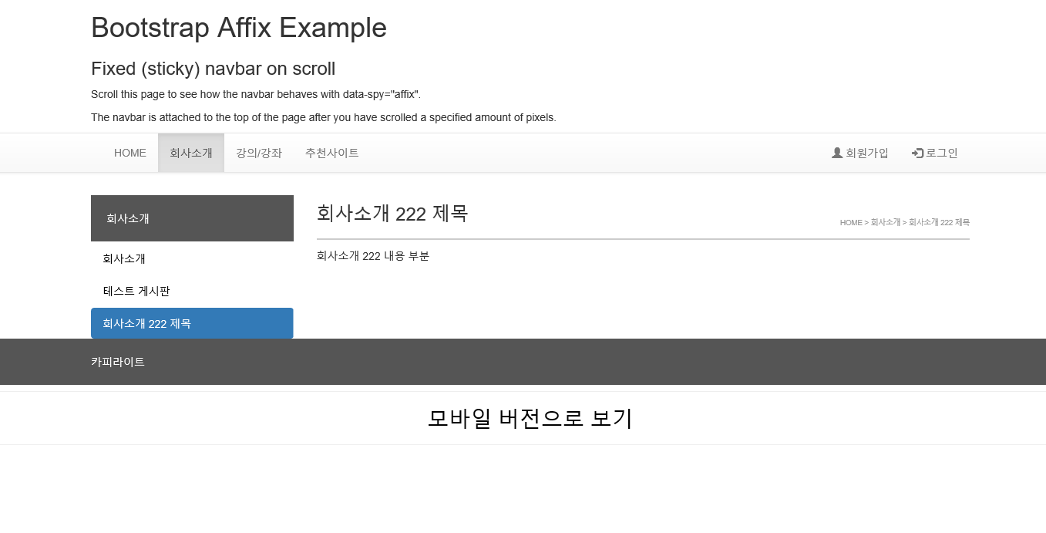Open 추천사이트 from the navbar
Viewport: 1046px width, 533px height.
click(332, 153)
